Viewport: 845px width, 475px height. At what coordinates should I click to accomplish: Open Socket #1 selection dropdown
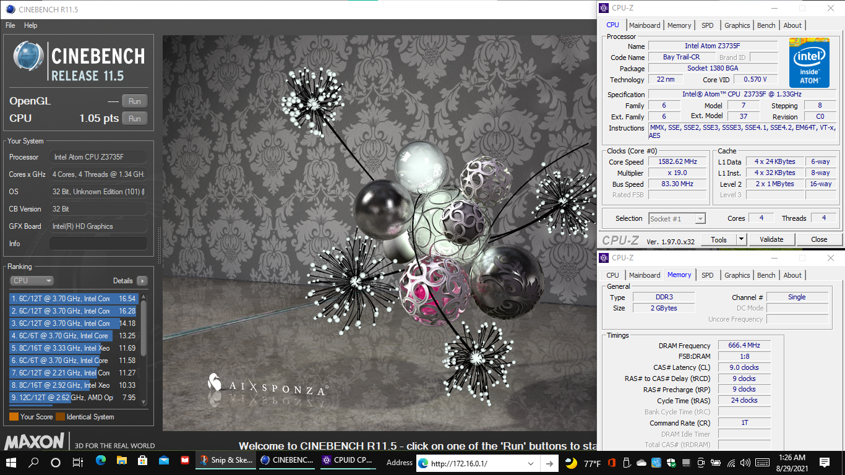click(x=677, y=218)
